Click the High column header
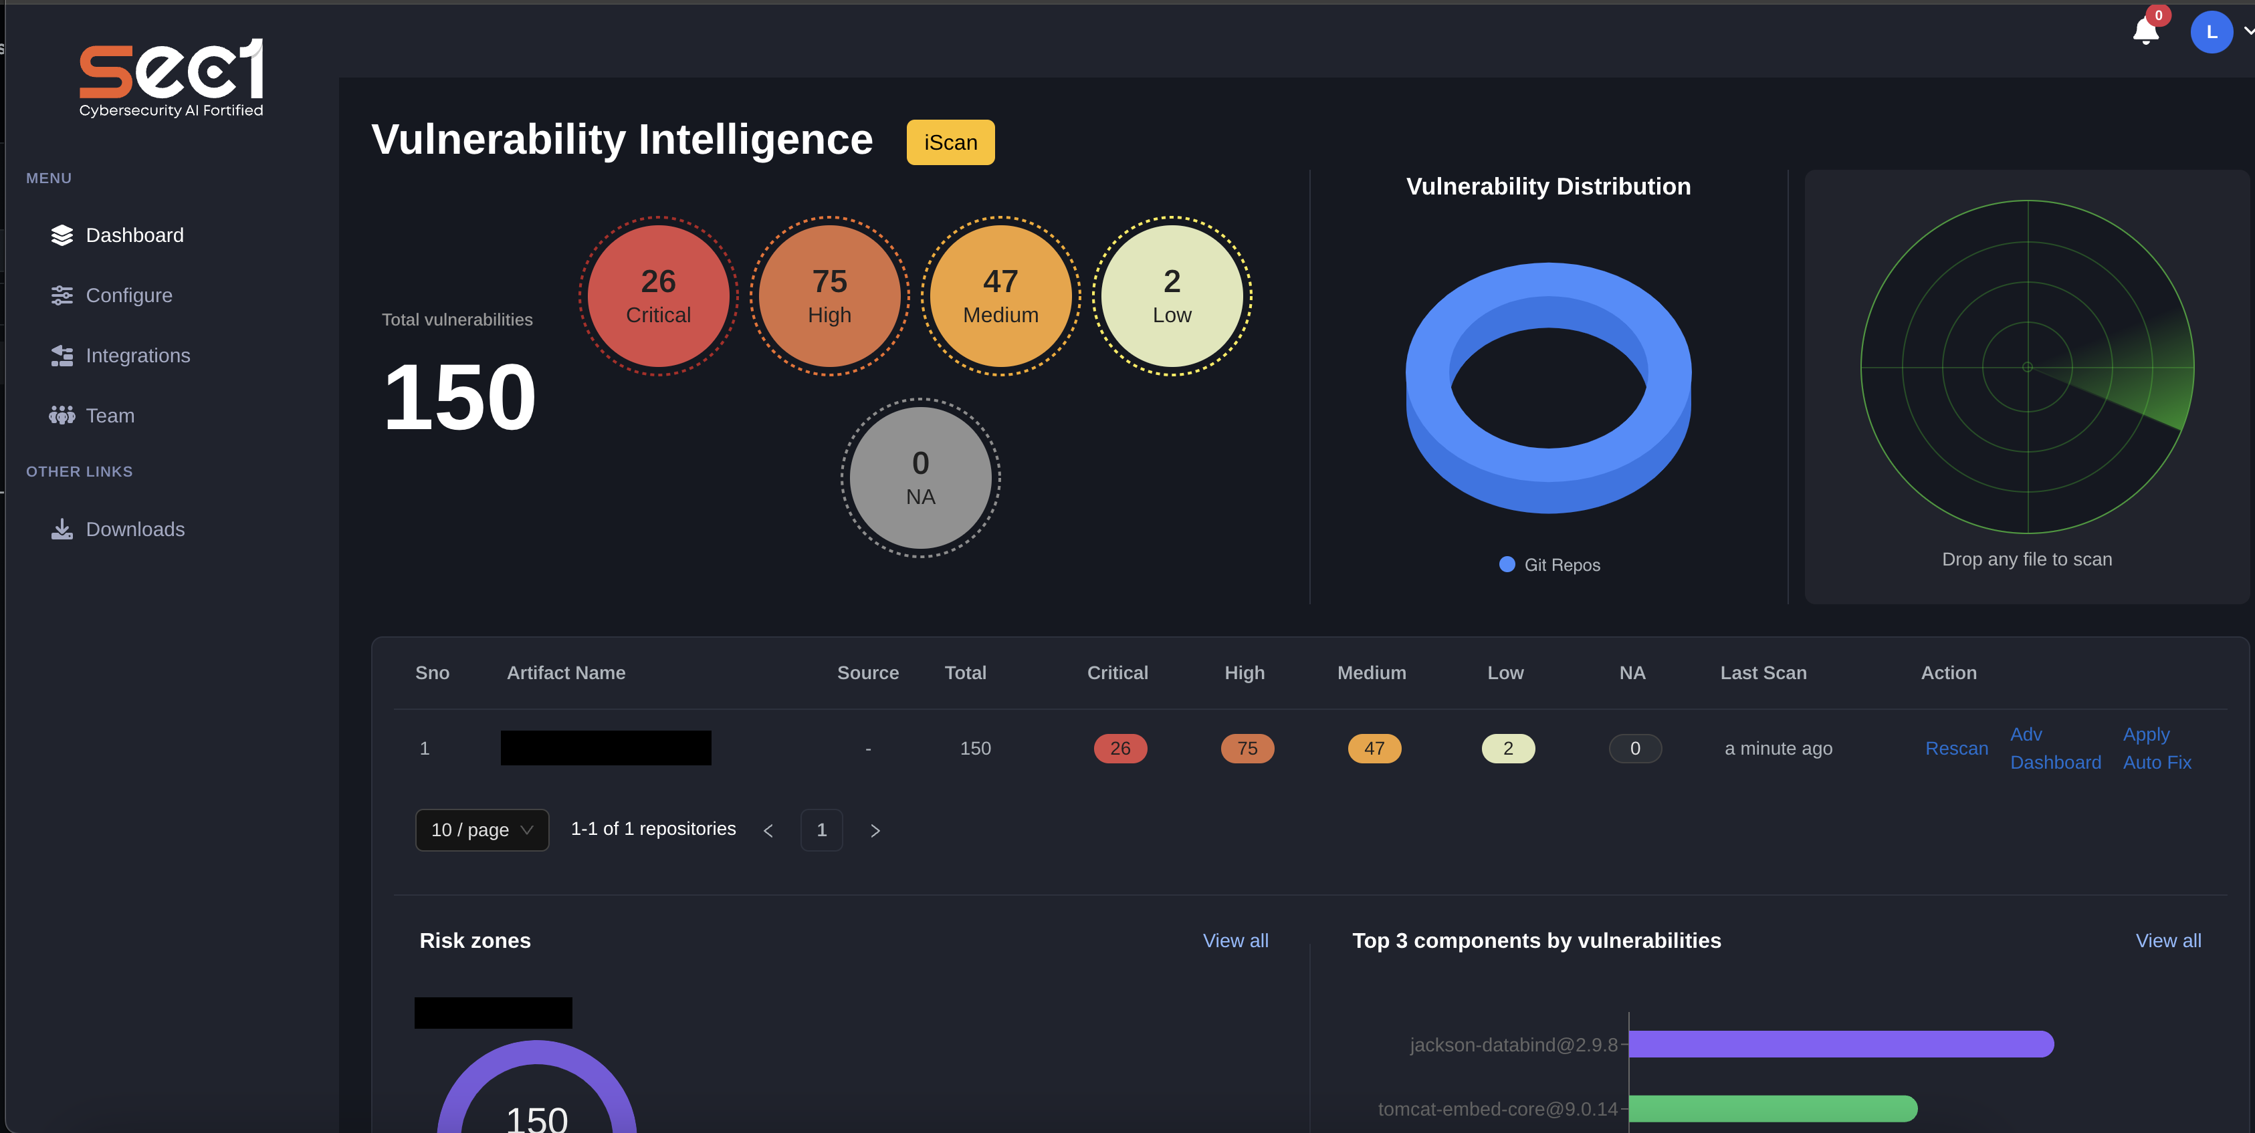2255x1133 pixels. pos(1244,674)
